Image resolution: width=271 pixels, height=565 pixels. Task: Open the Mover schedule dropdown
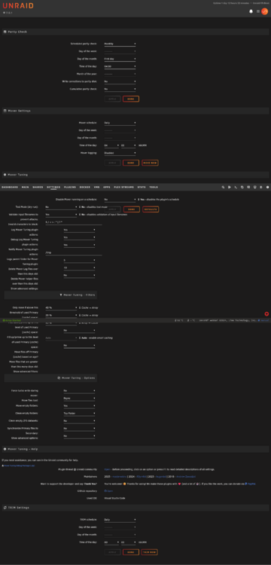(120, 123)
